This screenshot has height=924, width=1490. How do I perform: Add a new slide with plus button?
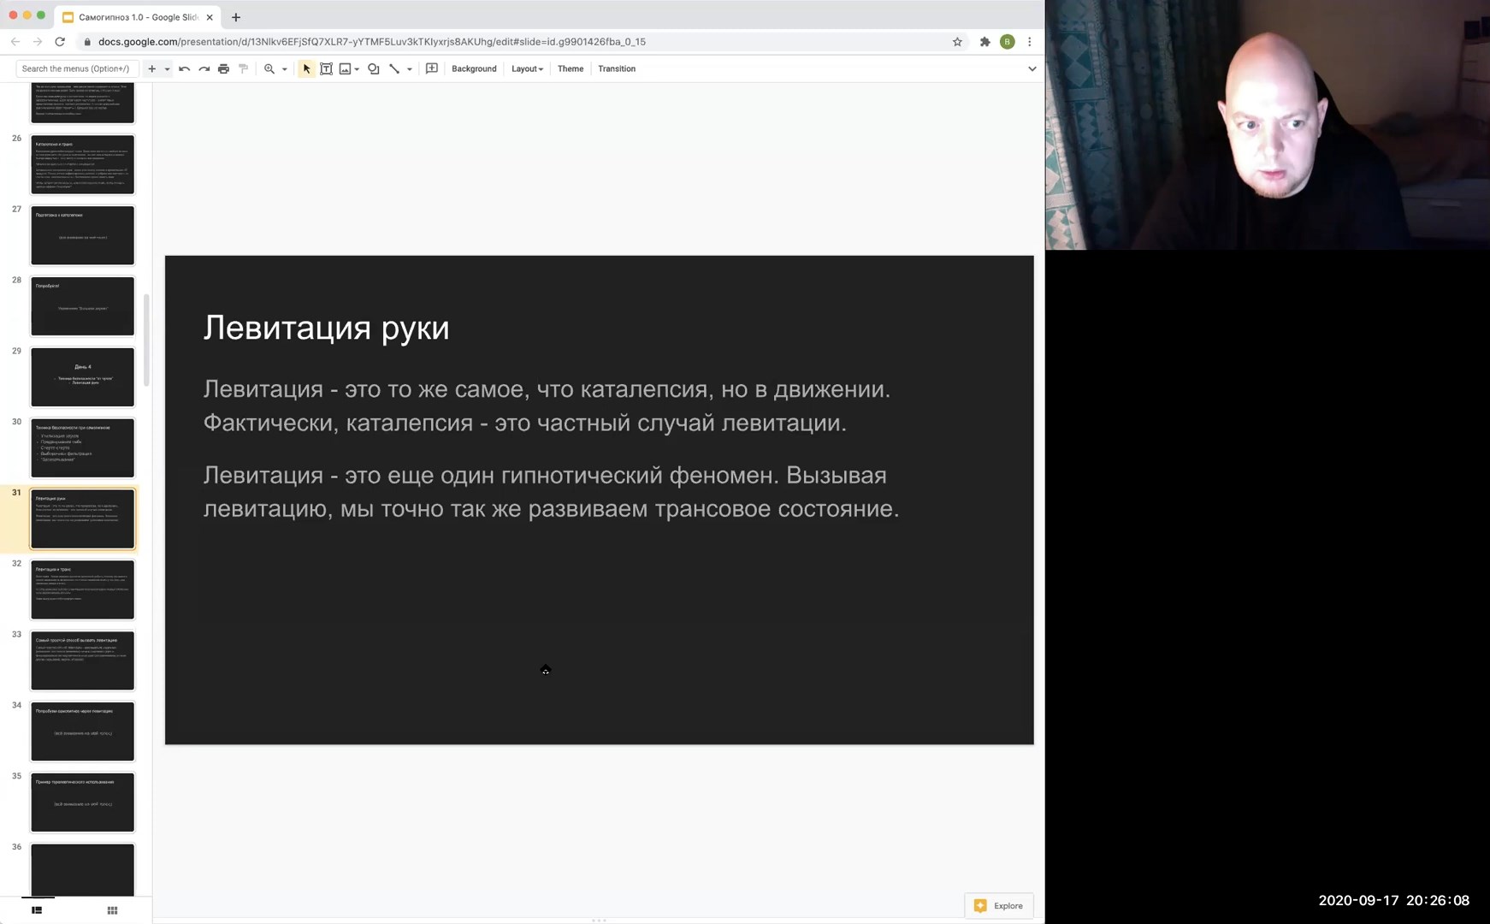151,68
